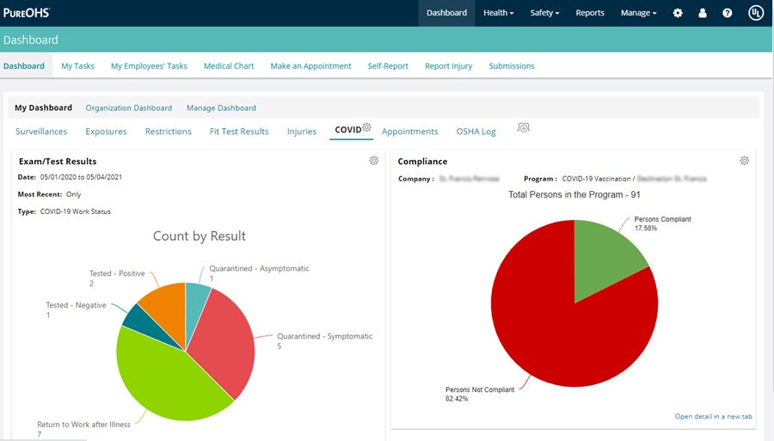Click the add dashboard tab icon after OSHA Log

(x=523, y=128)
